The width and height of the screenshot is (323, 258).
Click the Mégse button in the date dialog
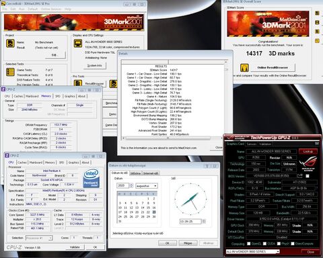188,243
